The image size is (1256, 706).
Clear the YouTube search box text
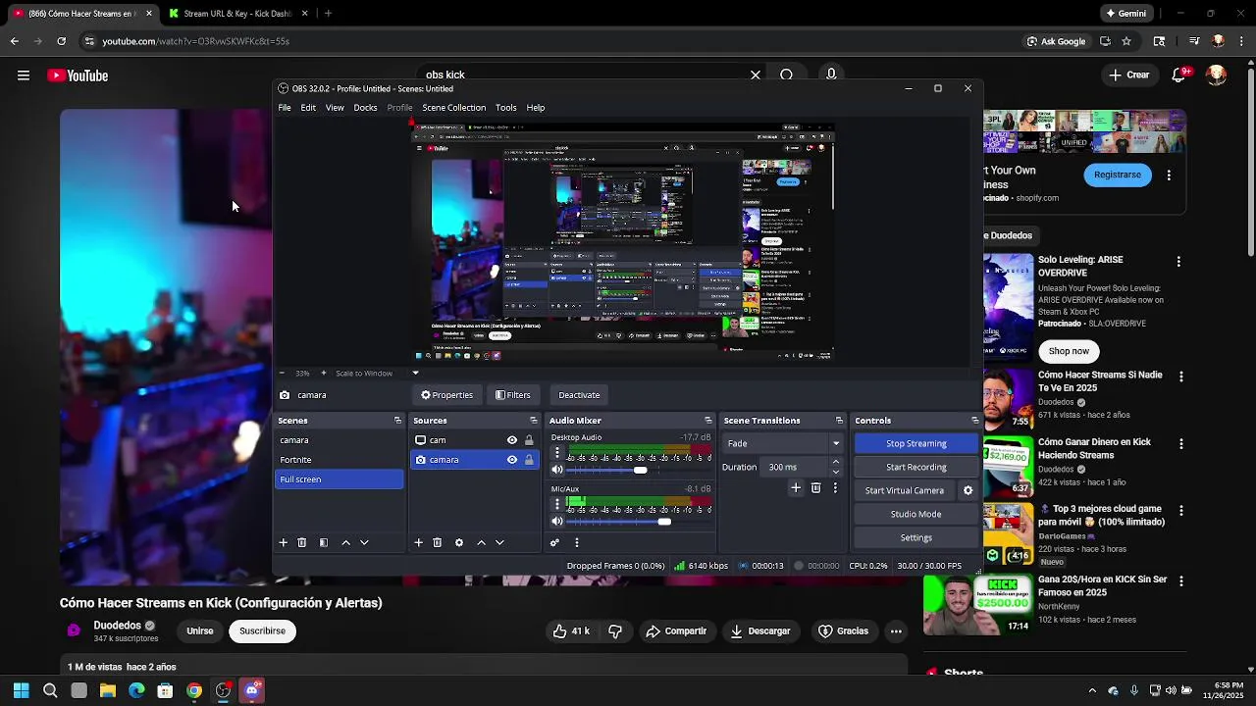756,75
